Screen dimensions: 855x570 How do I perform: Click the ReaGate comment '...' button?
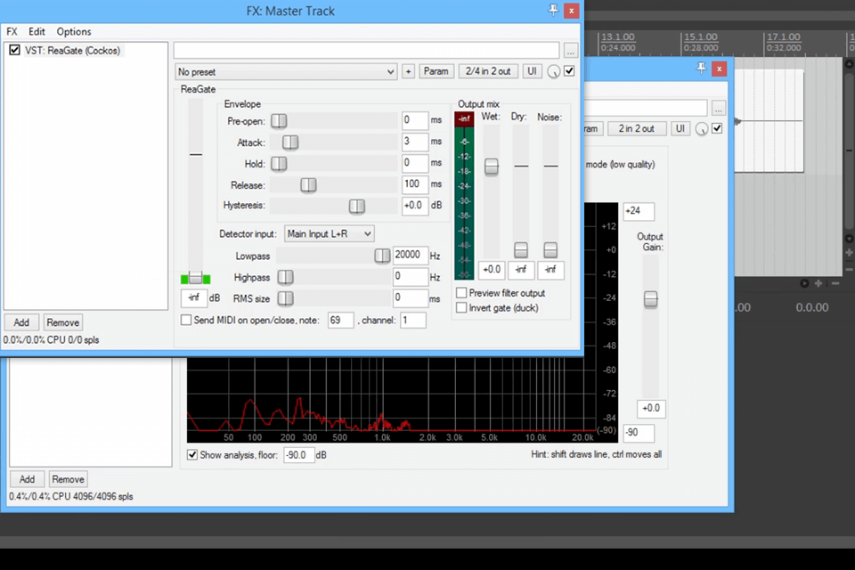click(x=570, y=52)
